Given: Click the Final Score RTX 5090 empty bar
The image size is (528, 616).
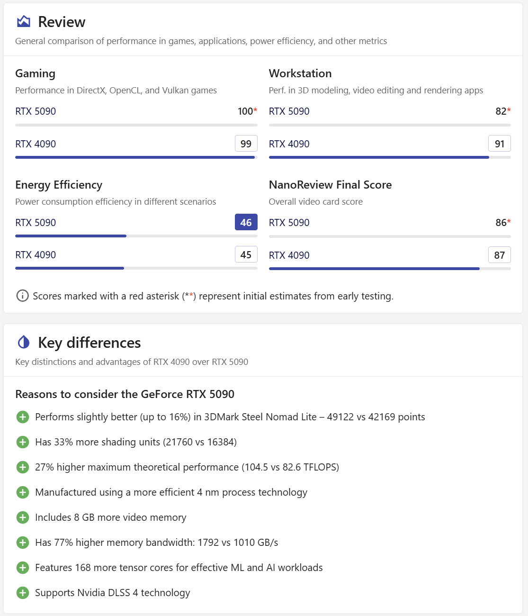Looking at the screenshot, I should 390,236.
